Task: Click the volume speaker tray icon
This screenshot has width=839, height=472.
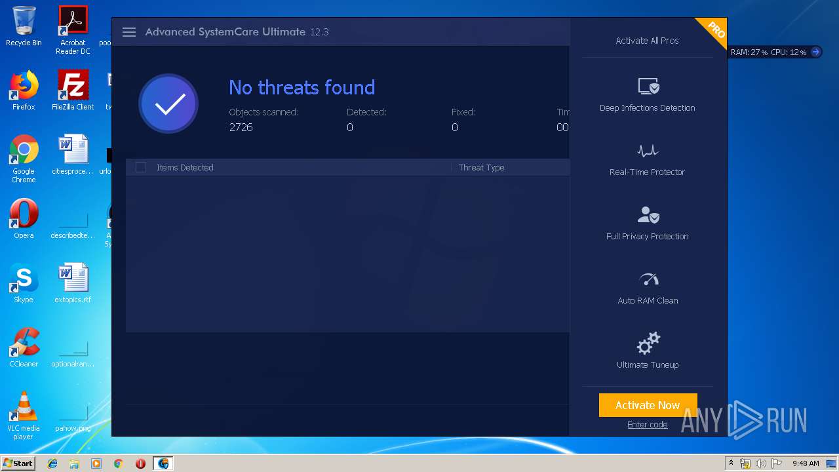Action: coord(760,463)
